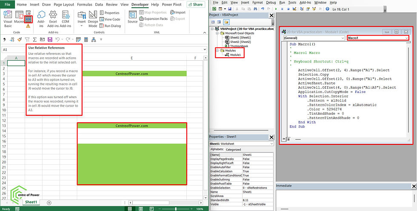The image size is (417, 211).
Task: Open control Properties in the Controls group
Action: (110, 13)
